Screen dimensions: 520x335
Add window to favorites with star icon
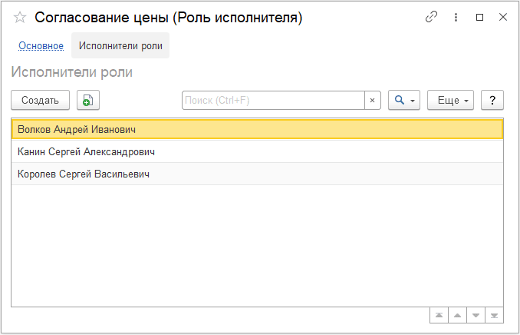(20, 18)
